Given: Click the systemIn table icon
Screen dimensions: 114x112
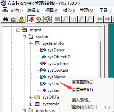Looking at the screenshot, I should click(x=37, y=104).
